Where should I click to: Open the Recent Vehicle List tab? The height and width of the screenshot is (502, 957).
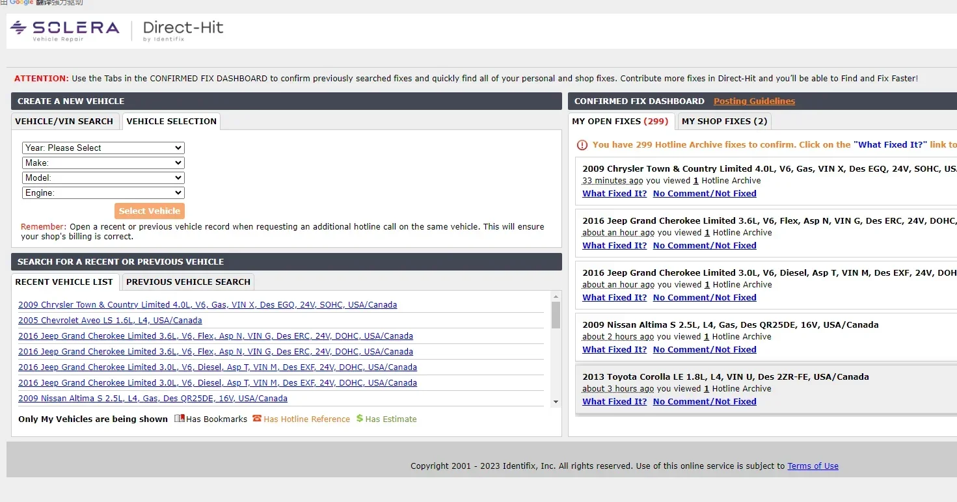pos(64,282)
